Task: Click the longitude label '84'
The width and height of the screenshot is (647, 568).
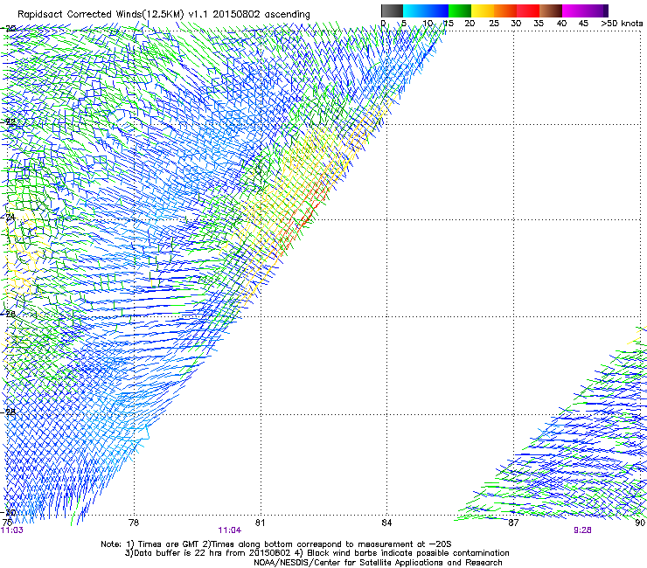Action: [x=386, y=523]
